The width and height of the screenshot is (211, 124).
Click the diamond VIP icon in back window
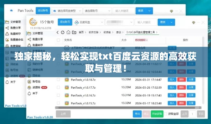pos(172,11)
